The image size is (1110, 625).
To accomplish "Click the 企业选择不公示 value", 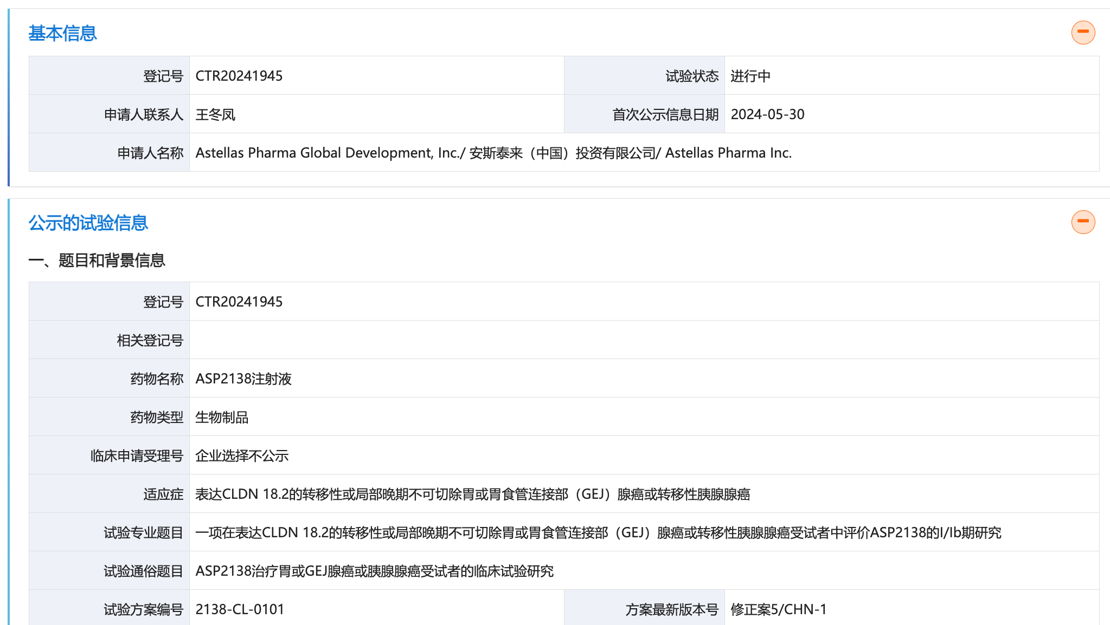I will [242, 455].
